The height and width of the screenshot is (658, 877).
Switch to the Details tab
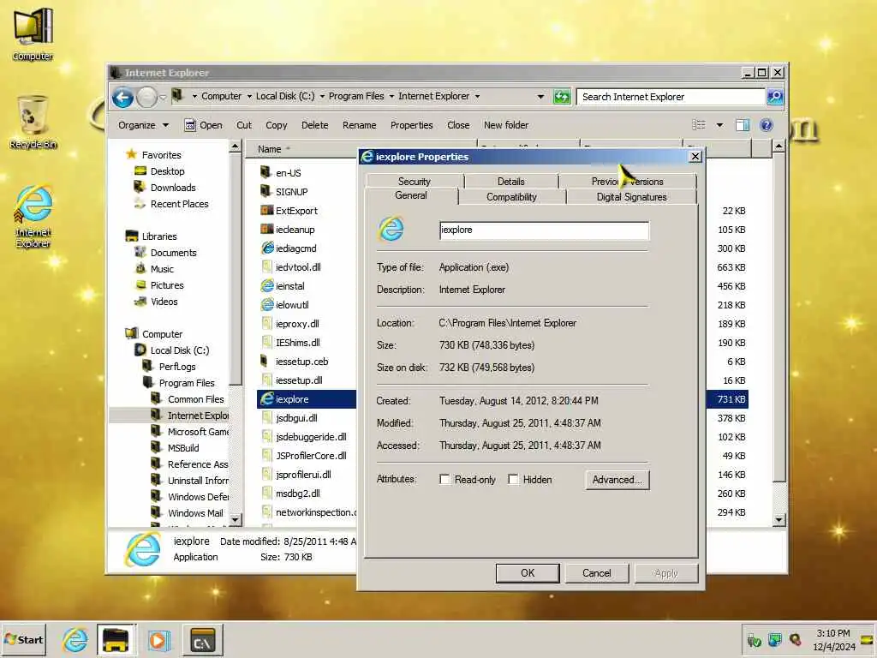coord(510,182)
